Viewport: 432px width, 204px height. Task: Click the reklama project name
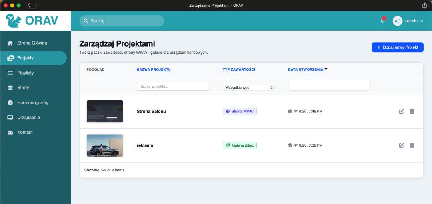145,145
